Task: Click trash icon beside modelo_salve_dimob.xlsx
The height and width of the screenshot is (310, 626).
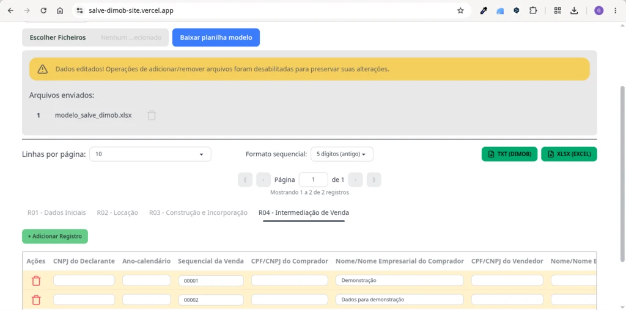Action: click(x=152, y=115)
